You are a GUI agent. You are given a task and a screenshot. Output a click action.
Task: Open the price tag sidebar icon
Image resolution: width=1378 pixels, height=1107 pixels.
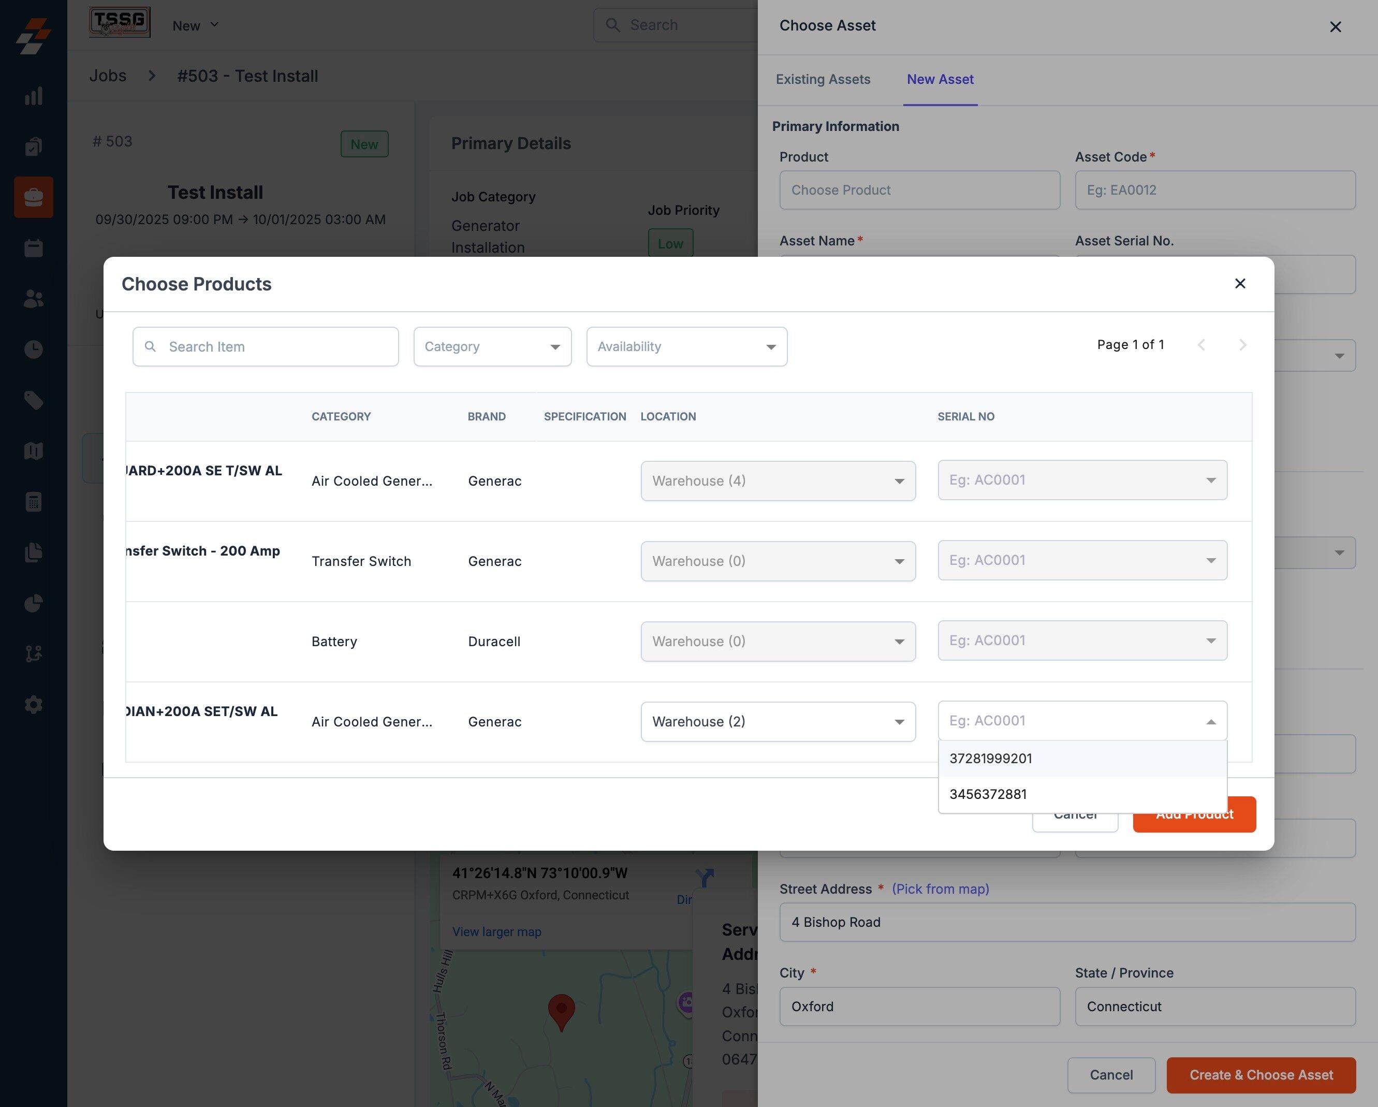pyautogui.click(x=33, y=400)
